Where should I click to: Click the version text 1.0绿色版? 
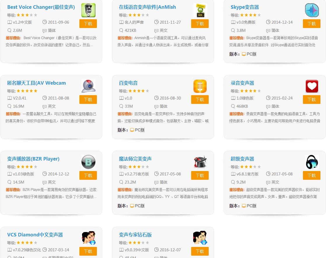pos(245,98)
